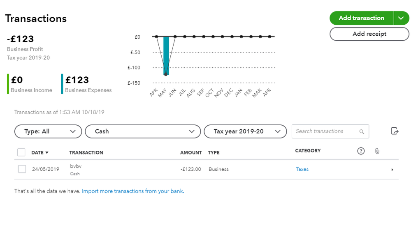Click the attachment paperclip column icon
The height and width of the screenshot is (230, 411).
coord(377,151)
